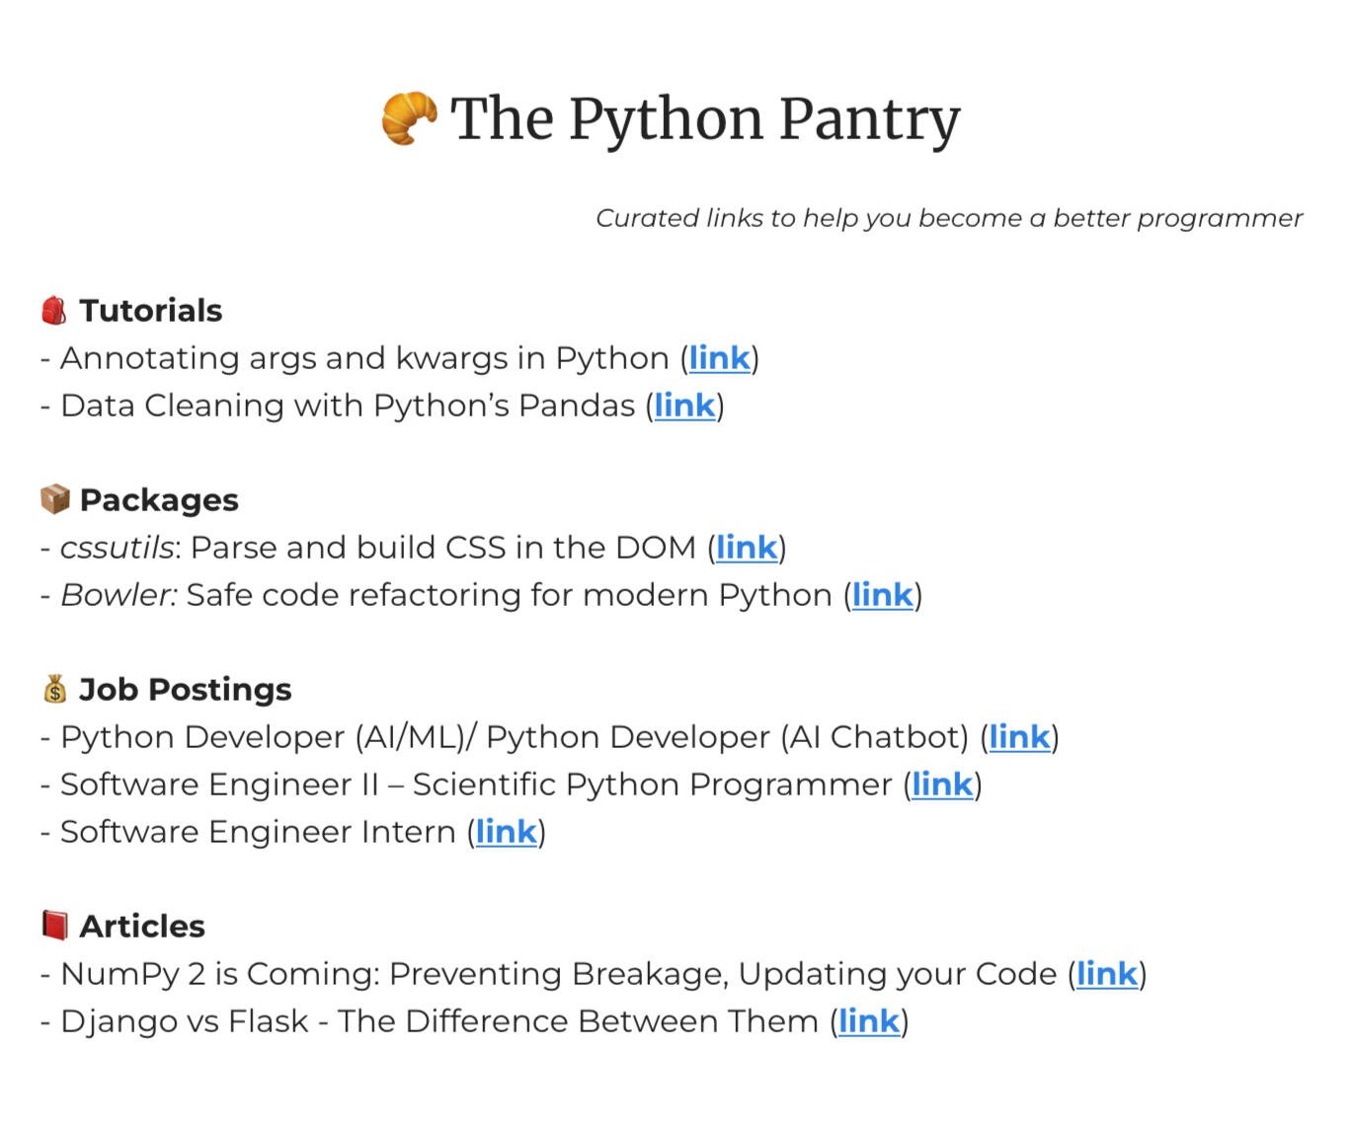Open link for Annotating args and kwargs
The image size is (1357, 1125).
point(719,358)
